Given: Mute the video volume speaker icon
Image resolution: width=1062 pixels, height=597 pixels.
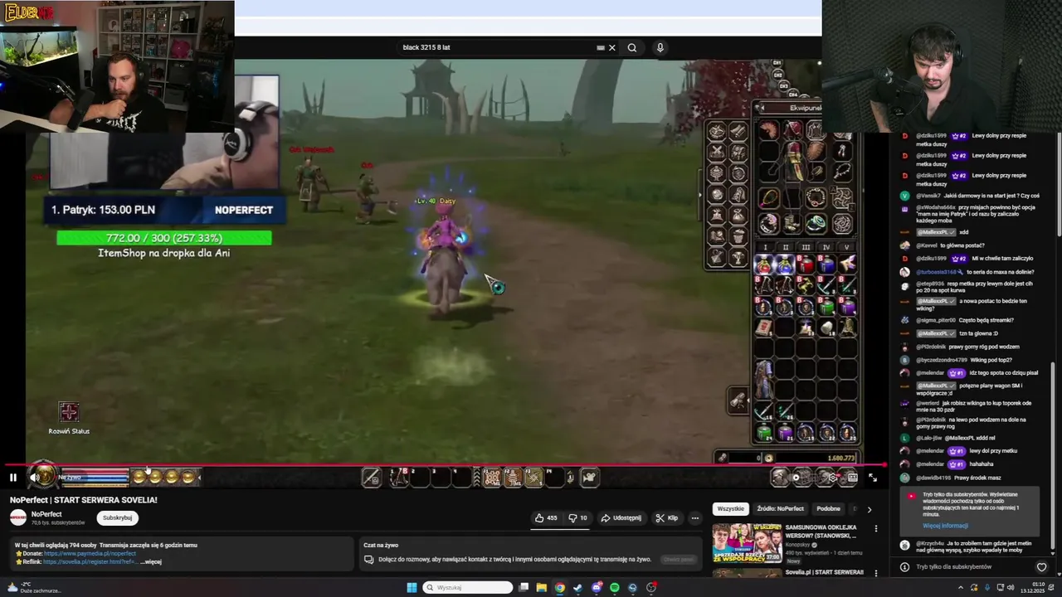Looking at the screenshot, I should tap(34, 477).
